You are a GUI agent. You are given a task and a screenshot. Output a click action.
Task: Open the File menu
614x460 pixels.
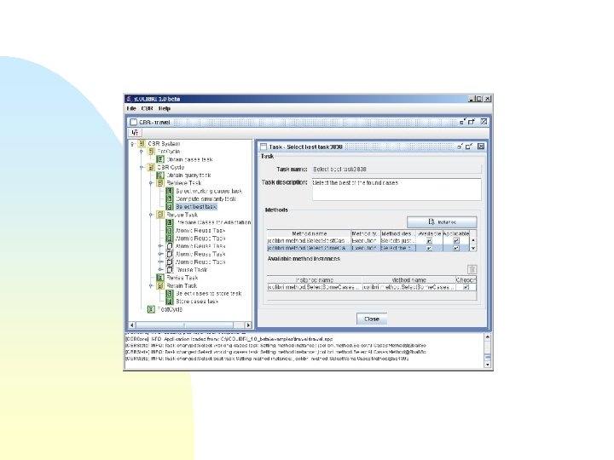point(131,108)
